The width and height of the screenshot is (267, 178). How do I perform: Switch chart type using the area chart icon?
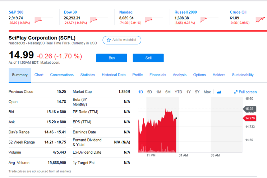tap(219, 92)
